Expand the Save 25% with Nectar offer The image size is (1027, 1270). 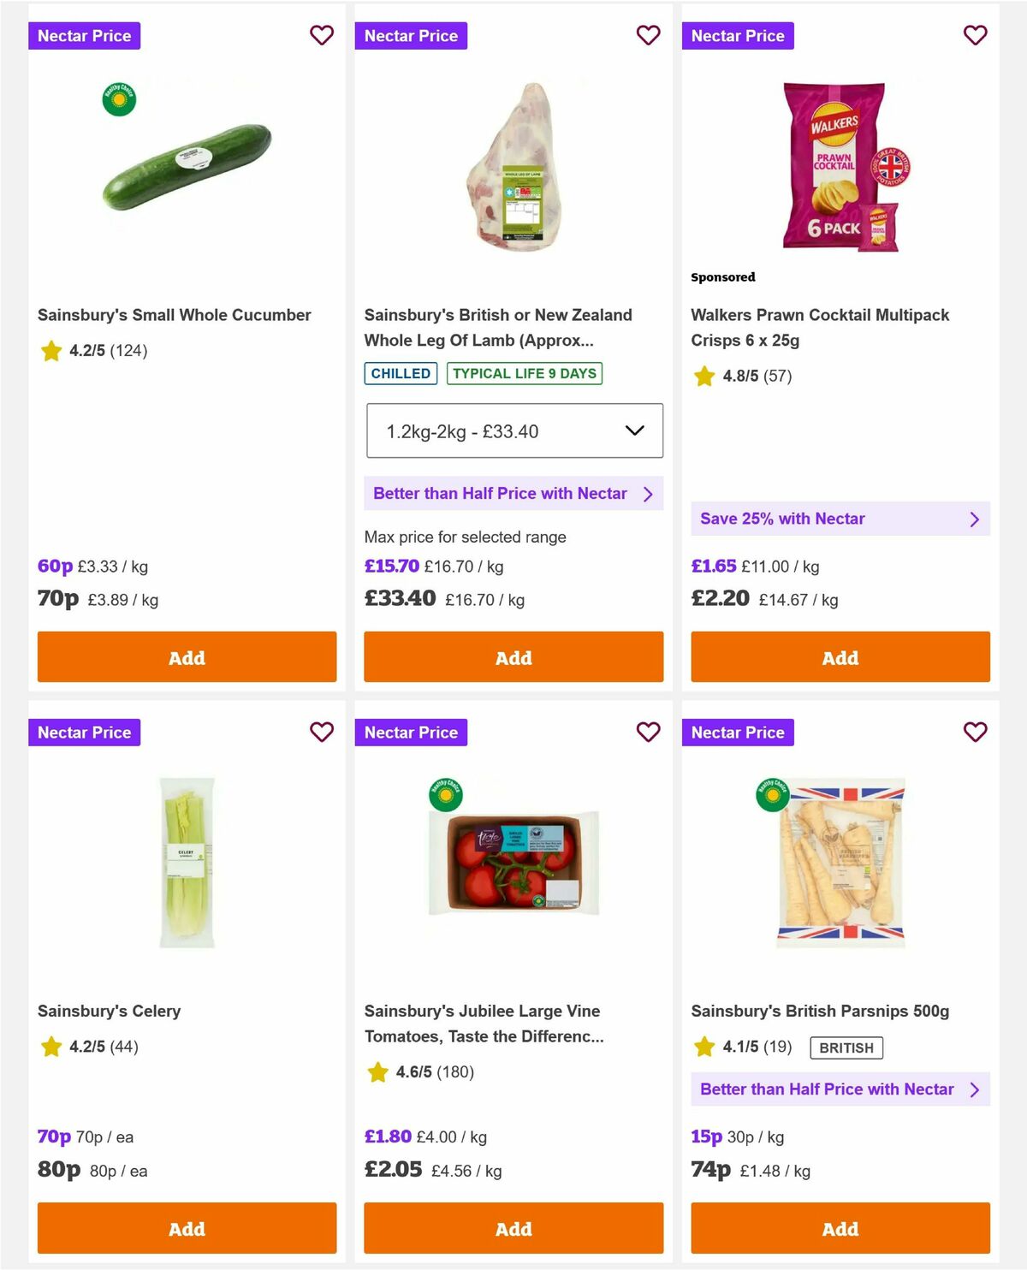840,519
